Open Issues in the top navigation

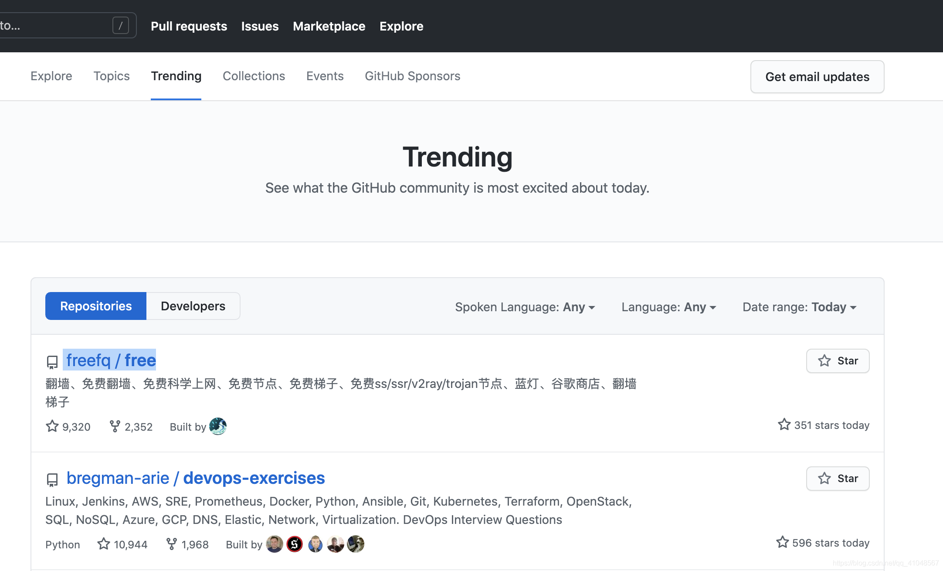tap(260, 26)
